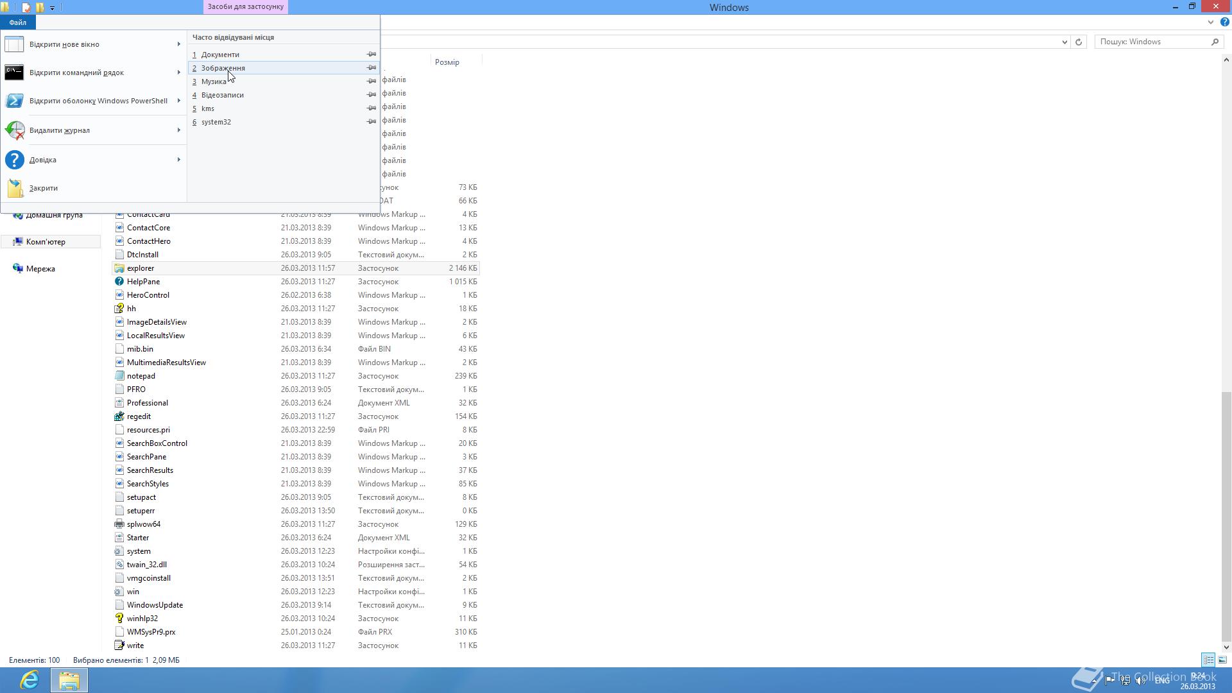
Task: Click the hh file icon
Action: click(x=119, y=309)
